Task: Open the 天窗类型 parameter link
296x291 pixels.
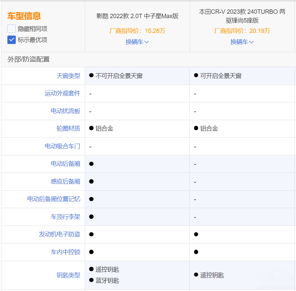Action: coord(68,76)
